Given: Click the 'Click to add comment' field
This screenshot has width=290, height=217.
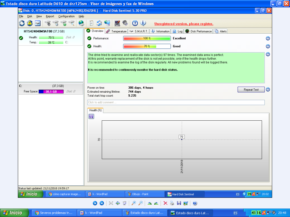Looking at the screenshot, I should click(176, 102).
